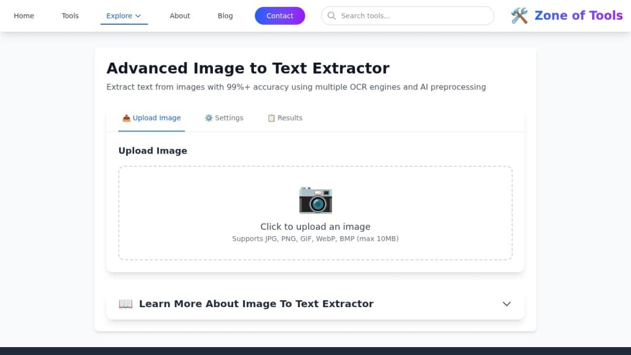This screenshot has width=631, height=355.
Task: Visit the About page
Action: pyautogui.click(x=180, y=16)
